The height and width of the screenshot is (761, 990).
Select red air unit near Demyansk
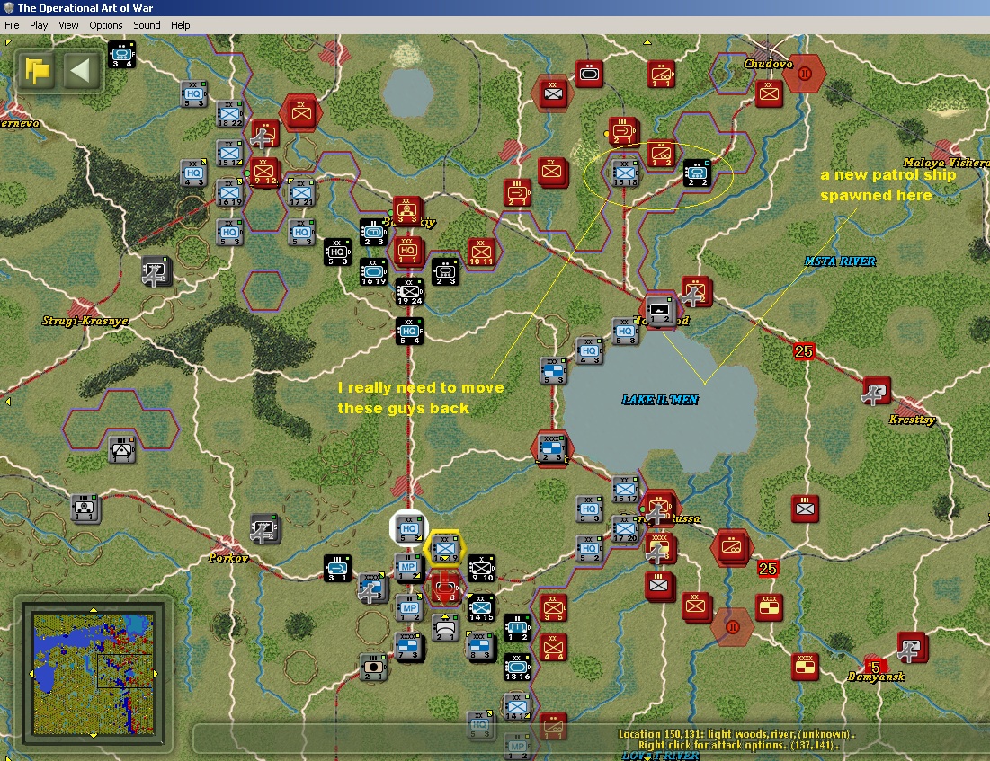click(x=913, y=647)
